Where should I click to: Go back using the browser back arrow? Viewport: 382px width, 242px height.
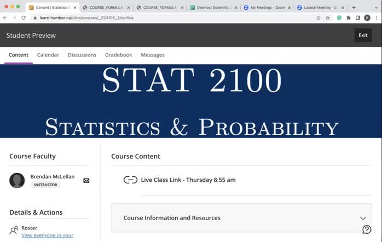(5, 18)
